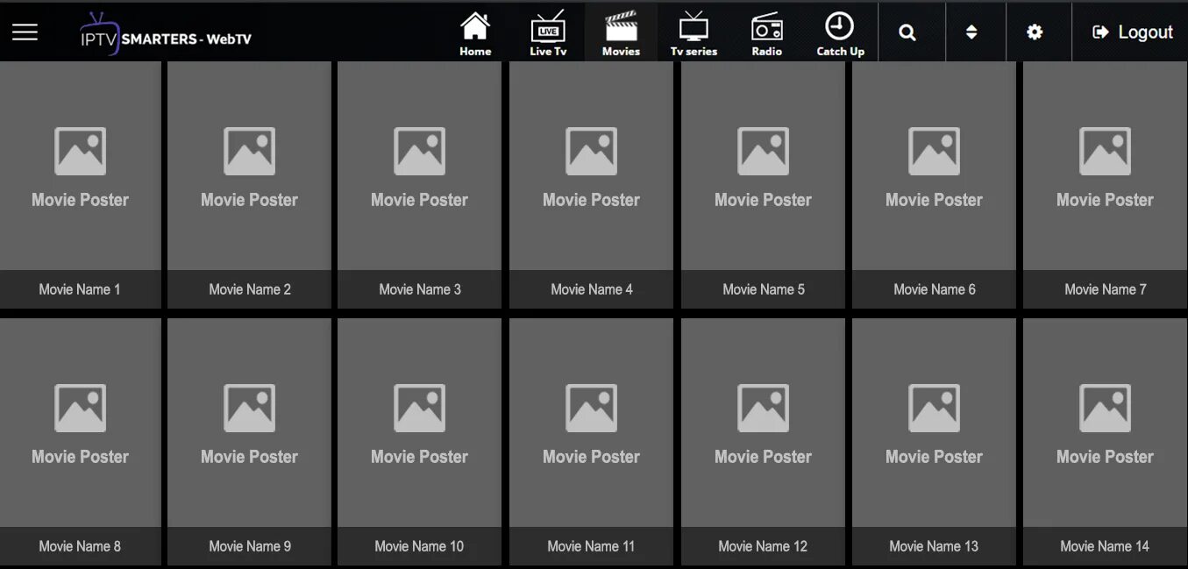The width and height of the screenshot is (1188, 569).
Task: Click the 'Movie Name 13' title text
Action: pos(934,546)
